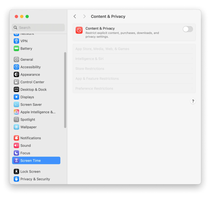
Task: Select Privacy & Security label
Action: point(35,179)
